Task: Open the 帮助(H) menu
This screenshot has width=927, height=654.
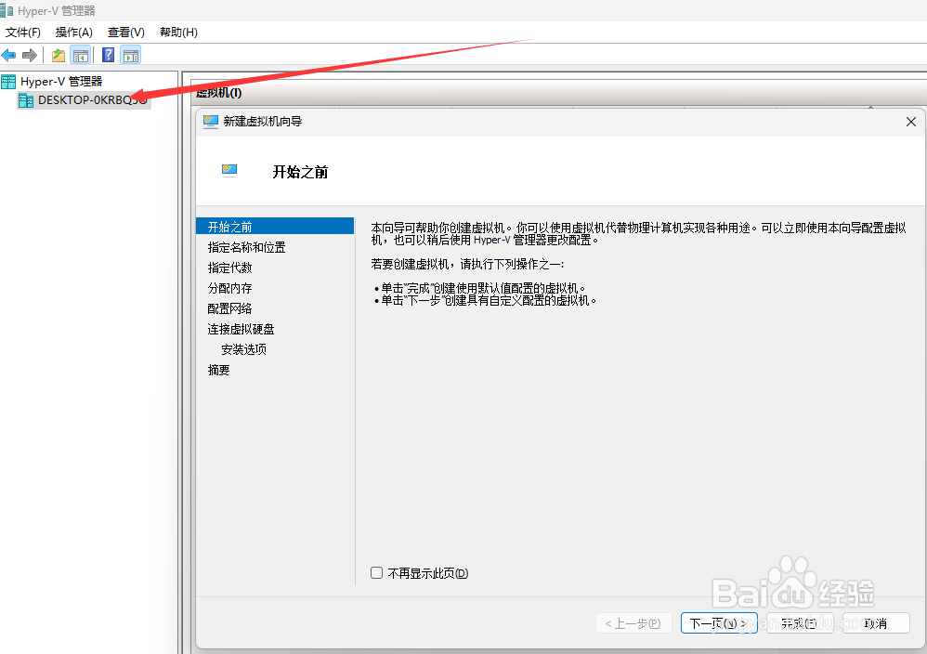Action: click(x=178, y=32)
